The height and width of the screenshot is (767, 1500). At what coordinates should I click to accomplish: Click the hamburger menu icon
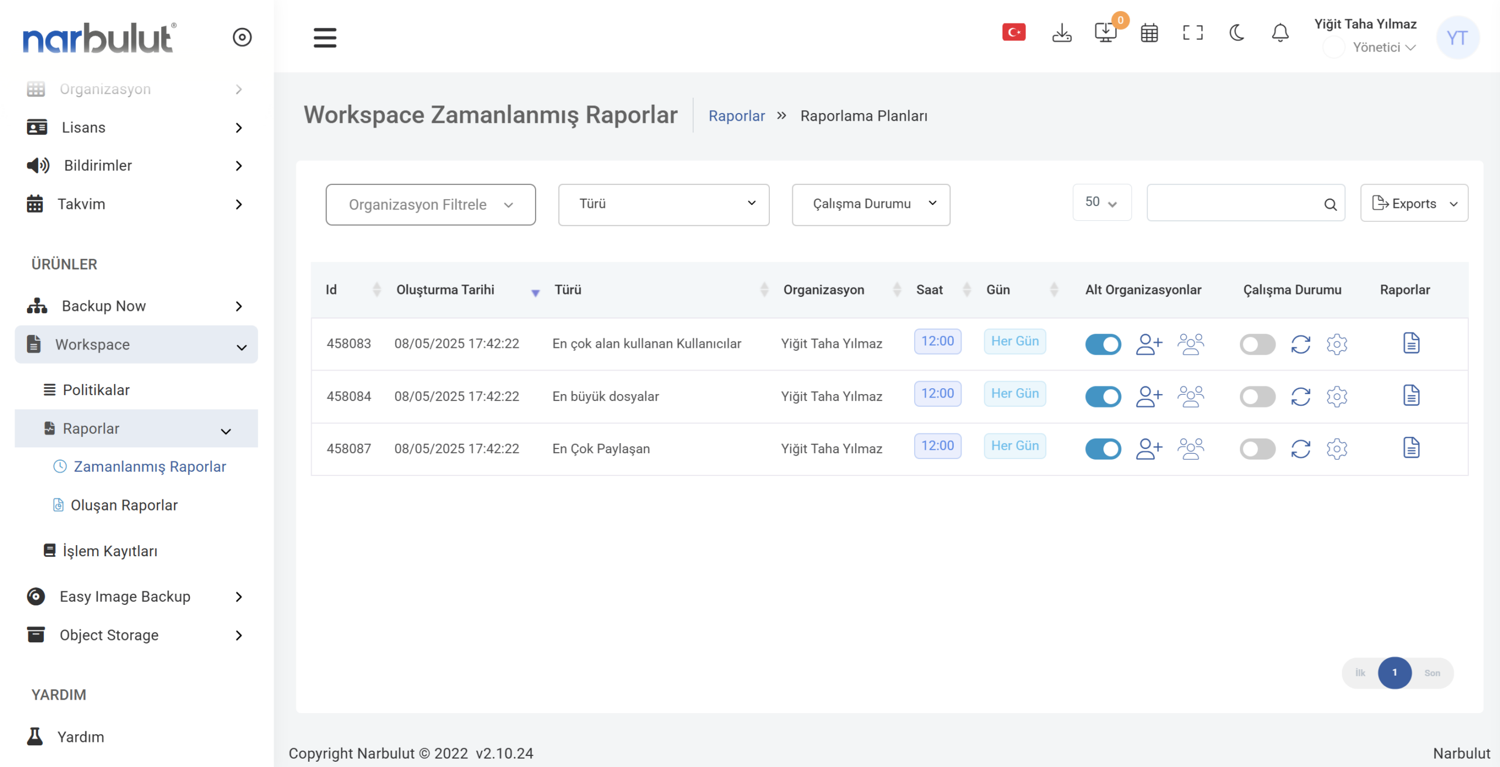[325, 37]
